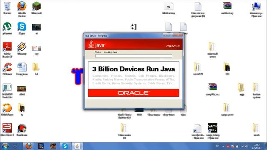Open the Adobe Reader desktop shortcut
Viewport: 267px width, 150px height.
(x=7, y=47)
